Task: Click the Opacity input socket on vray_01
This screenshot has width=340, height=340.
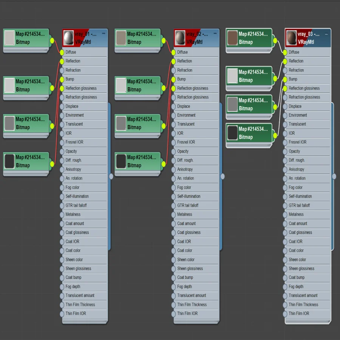Action: [62, 151]
